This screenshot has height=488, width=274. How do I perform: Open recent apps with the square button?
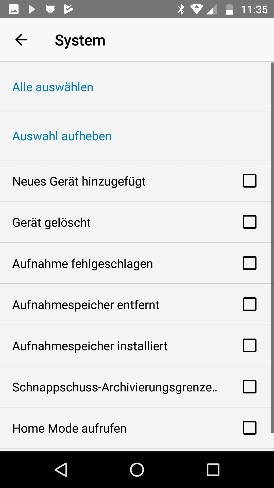coord(213,469)
